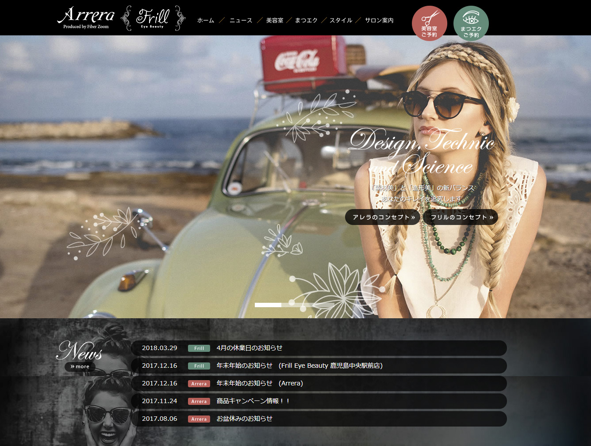Viewport: 591px width, 446px height.
Task: Navigate to サロン案内 page
Action: [379, 20]
